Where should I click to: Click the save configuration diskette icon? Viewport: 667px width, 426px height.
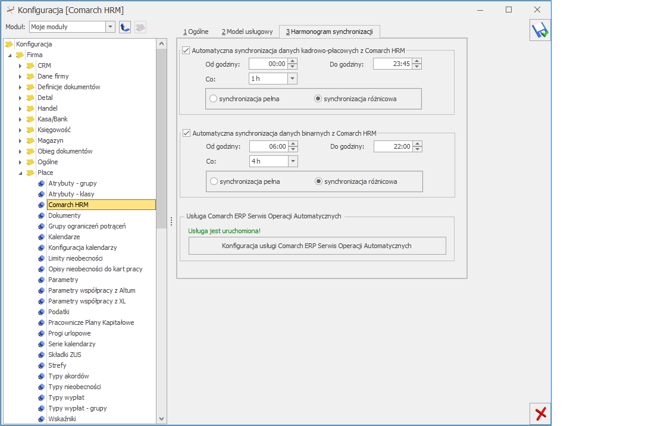[x=540, y=31]
